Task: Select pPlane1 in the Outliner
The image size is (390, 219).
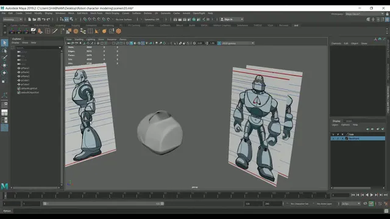Action: pyautogui.click(x=25, y=68)
